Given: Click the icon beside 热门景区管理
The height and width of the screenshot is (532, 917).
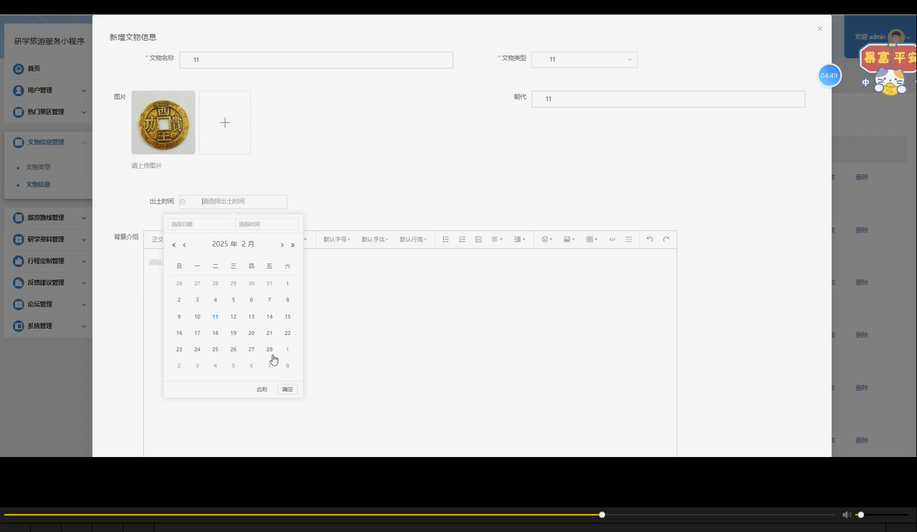Looking at the screenshot, I should [18, 112].
